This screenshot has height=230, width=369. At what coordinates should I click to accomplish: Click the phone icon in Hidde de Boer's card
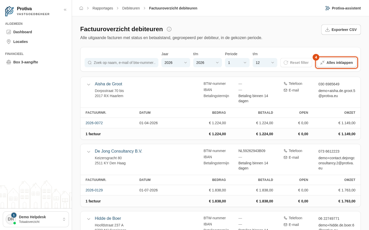285,218
